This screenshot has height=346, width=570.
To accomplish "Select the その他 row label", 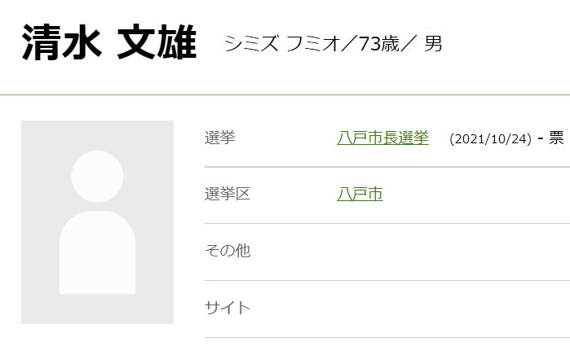I will coord(227,251).
